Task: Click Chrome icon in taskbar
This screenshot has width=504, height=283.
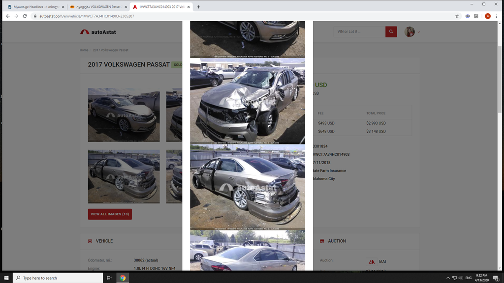Action: [123, 278]
